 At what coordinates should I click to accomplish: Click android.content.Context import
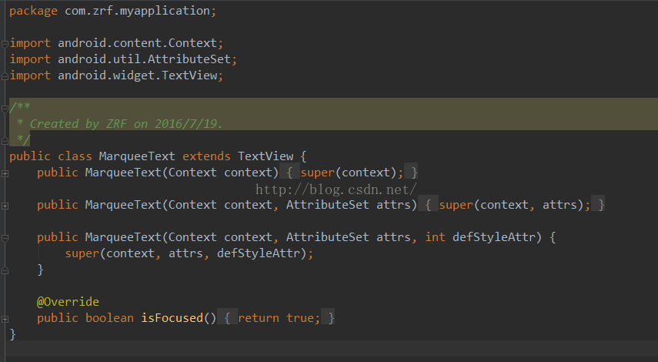(x=137, y=43)
